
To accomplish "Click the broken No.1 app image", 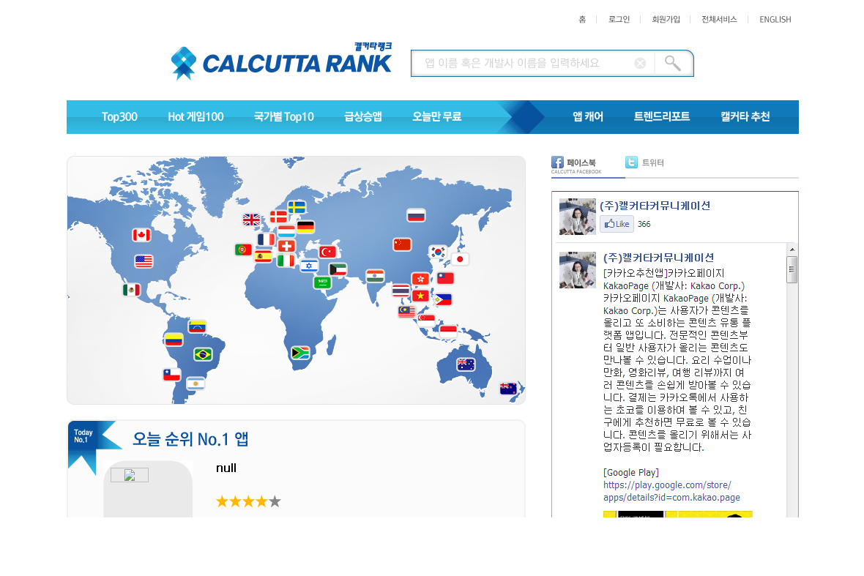I will click(130, 475).
